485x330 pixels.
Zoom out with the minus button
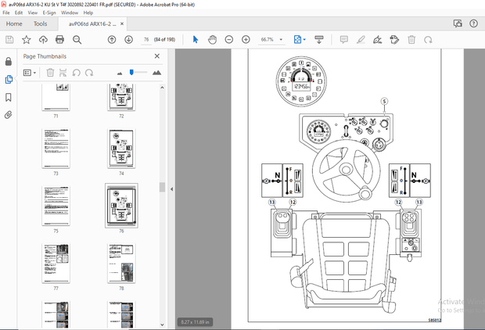click(x=229, y=40)
